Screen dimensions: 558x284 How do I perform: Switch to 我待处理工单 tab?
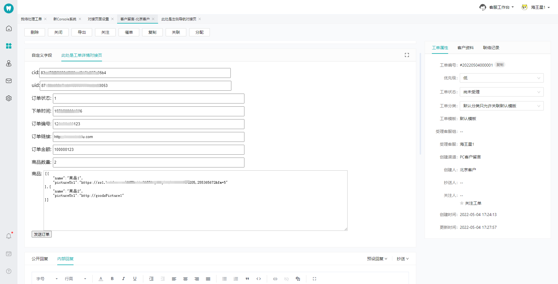pyautogui.click(x=31, y=19)
